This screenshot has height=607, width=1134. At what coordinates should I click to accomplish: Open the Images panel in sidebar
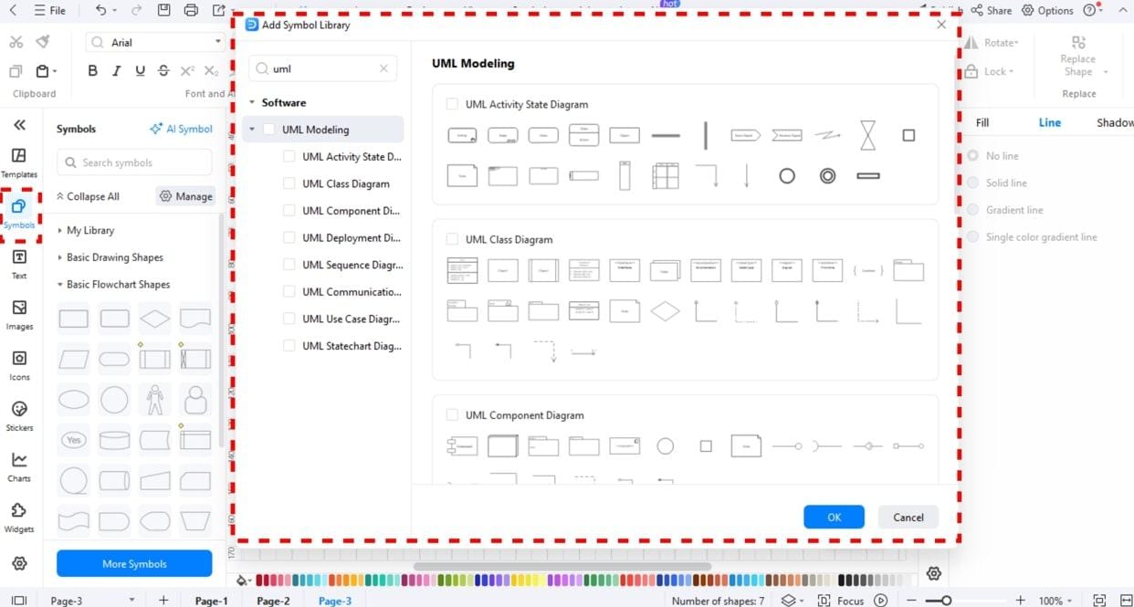[19, 315]
